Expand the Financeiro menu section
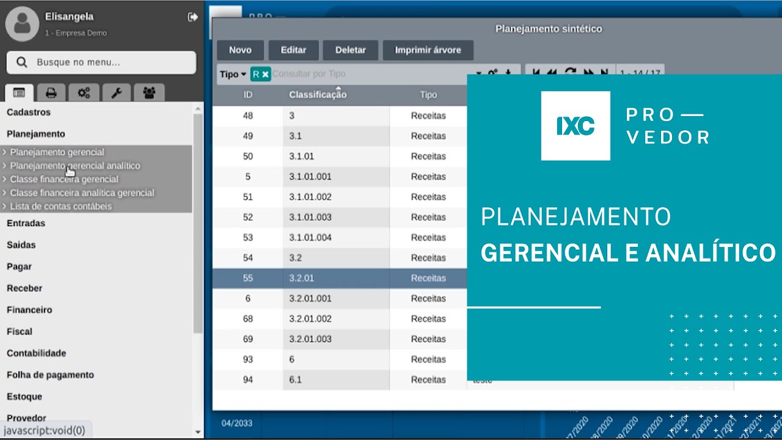The height and width of the screenshot is (440, 782). pos(29,310)
